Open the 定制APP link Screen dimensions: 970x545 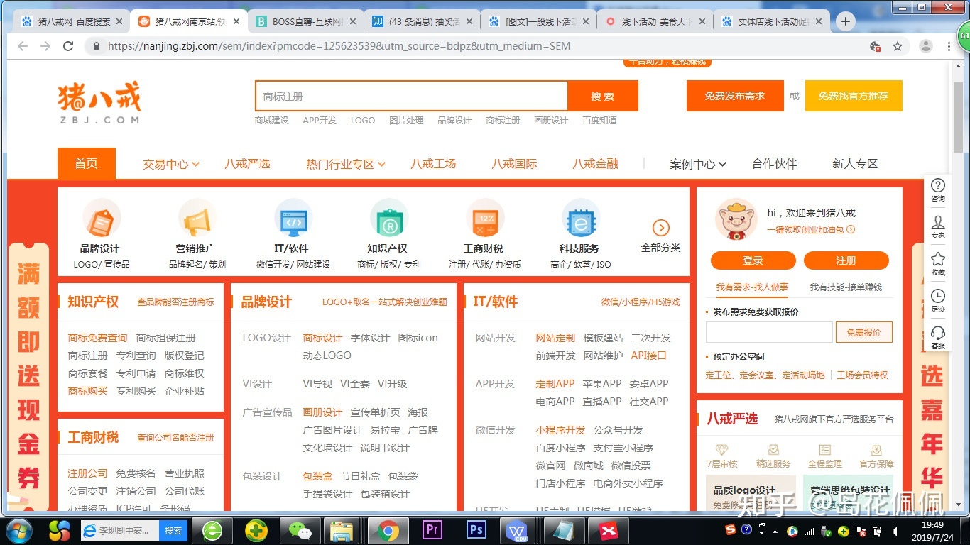pos(555,384)
